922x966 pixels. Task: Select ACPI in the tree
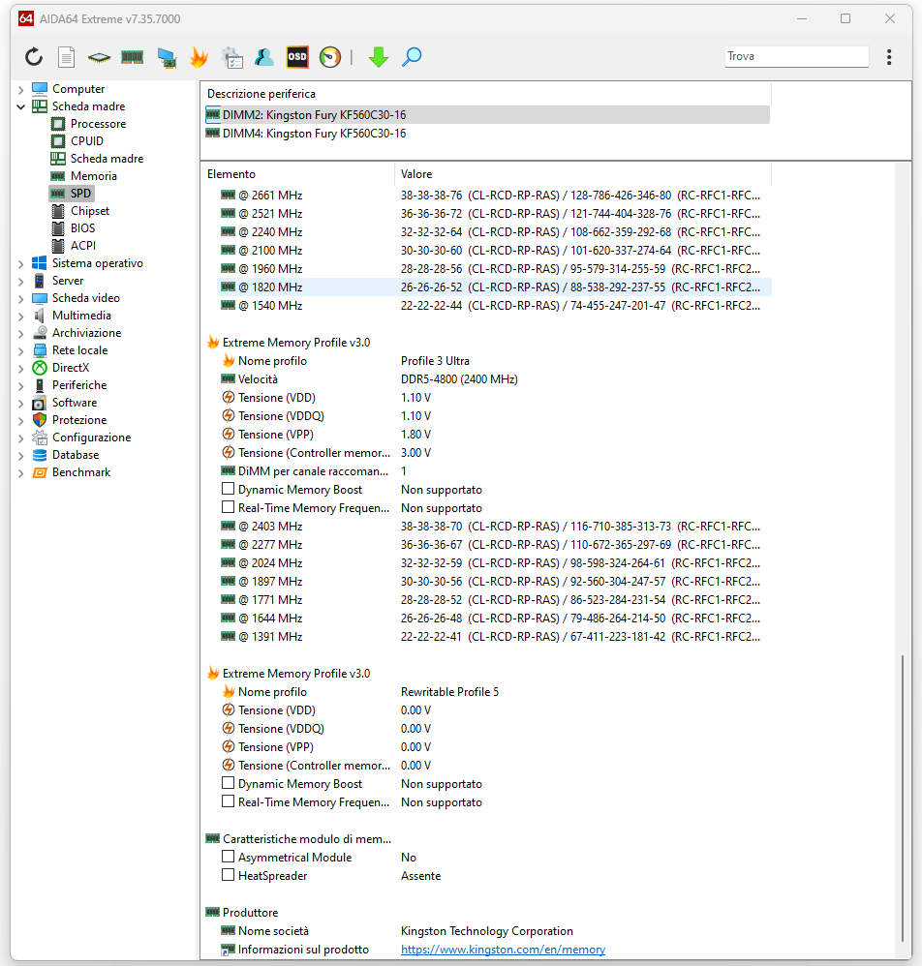tap(83, 246)
